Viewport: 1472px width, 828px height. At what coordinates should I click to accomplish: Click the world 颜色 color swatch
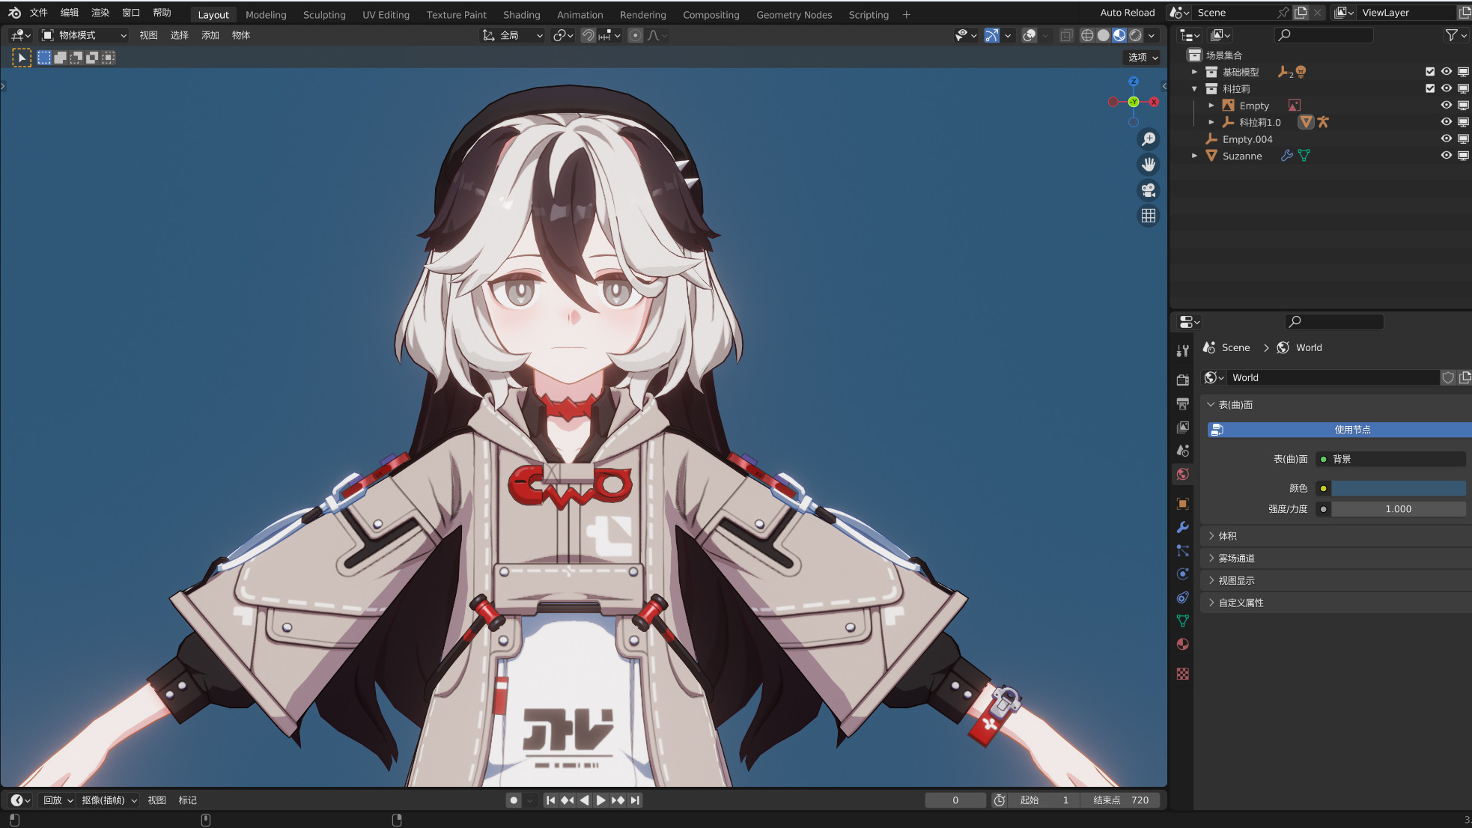1397,488
